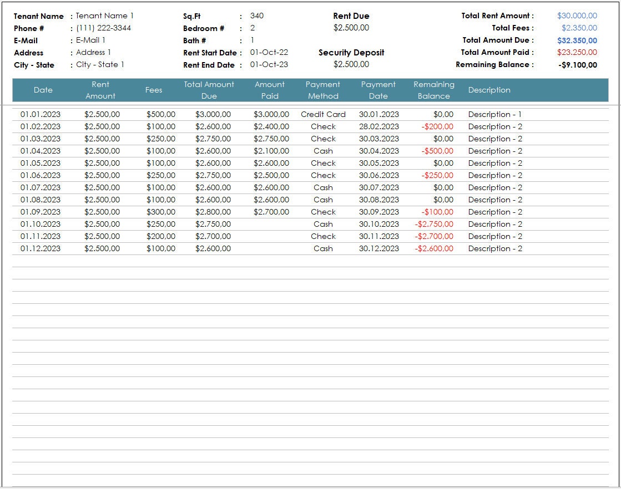Select the date cell 01.01.2023
This screenshot has width=621, height=489.
click(41, 114)
